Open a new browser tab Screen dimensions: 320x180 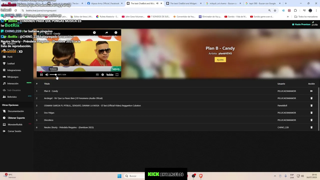[x=286, y=3]
